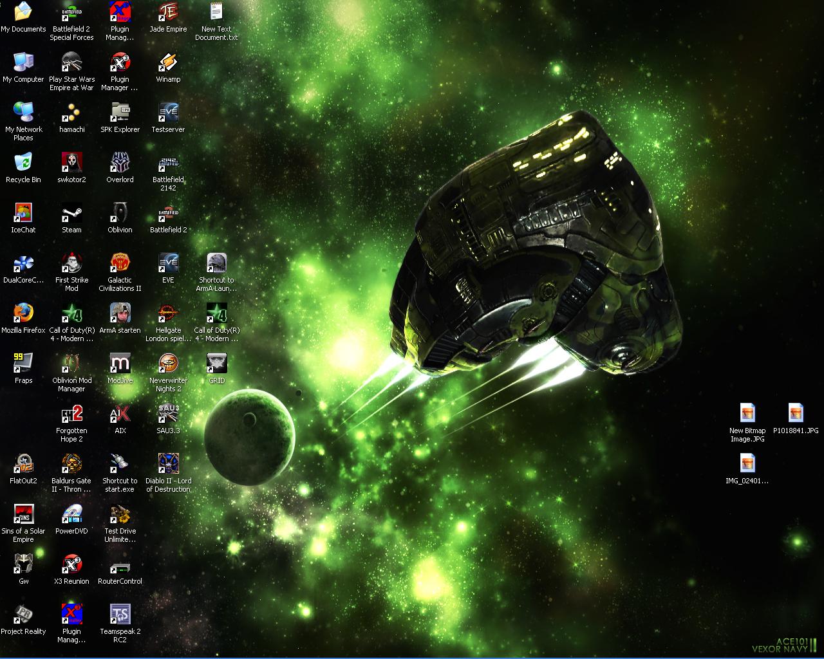This screenshot has width=824, height=659.
Task: Select the EVE Testserver shortcut
Action: pyautogui.click(x=168, y=113)
